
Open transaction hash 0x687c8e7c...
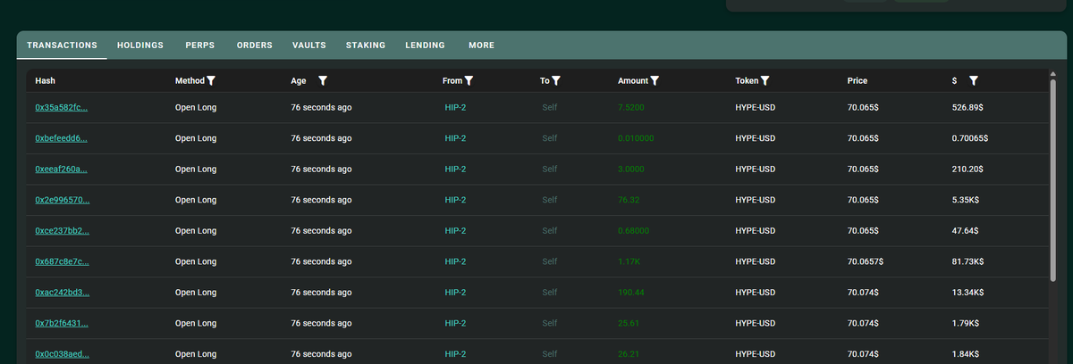62,261
